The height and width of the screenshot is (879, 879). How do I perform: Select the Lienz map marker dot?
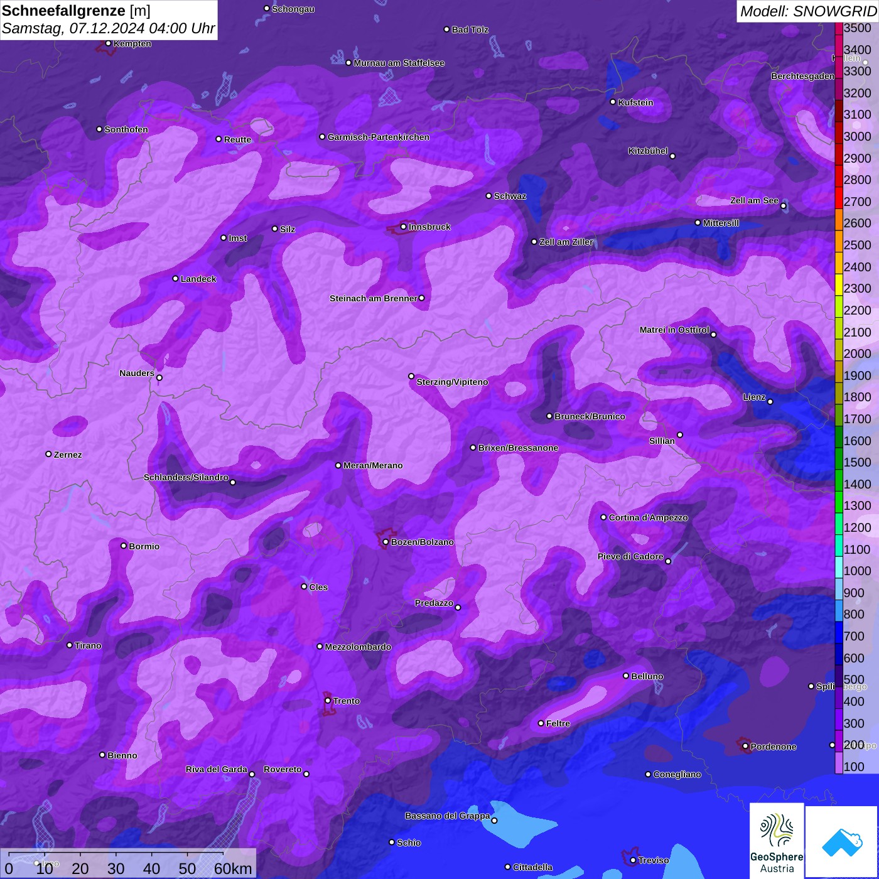[x=770, y=402]
